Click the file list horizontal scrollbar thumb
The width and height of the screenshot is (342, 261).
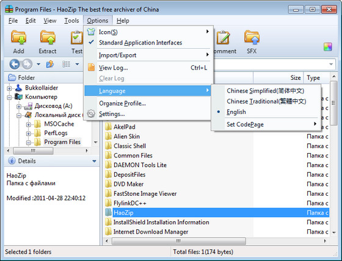click(x=178, y=241)
